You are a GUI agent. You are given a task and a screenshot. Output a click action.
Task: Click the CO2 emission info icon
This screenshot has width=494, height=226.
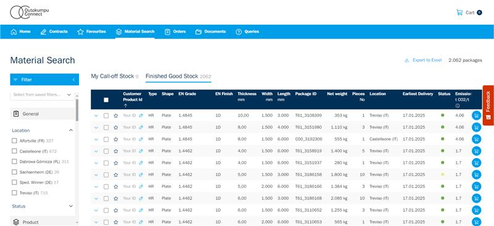pyautogui.click(x=457, y=106)
